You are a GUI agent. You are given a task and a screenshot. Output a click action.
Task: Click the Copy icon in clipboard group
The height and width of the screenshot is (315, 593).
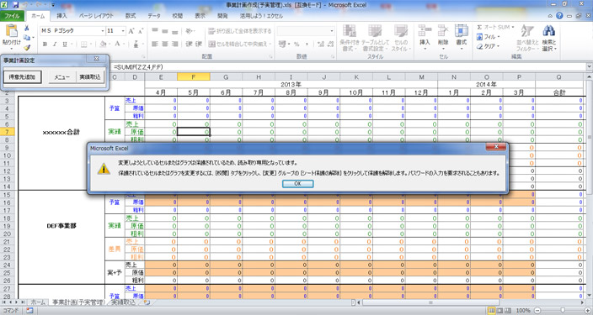click(27, 38)
